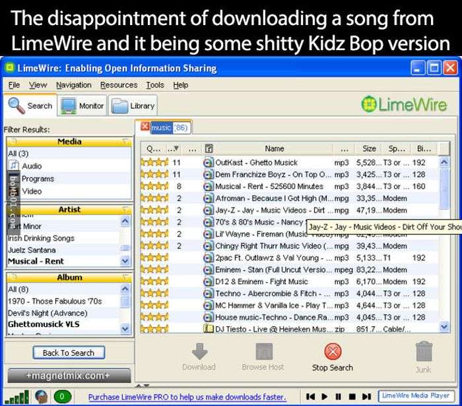The image size is (462, 406).
Task: Follow the Purchase LimeWire PRO link
Action: (x=187, y=397)
